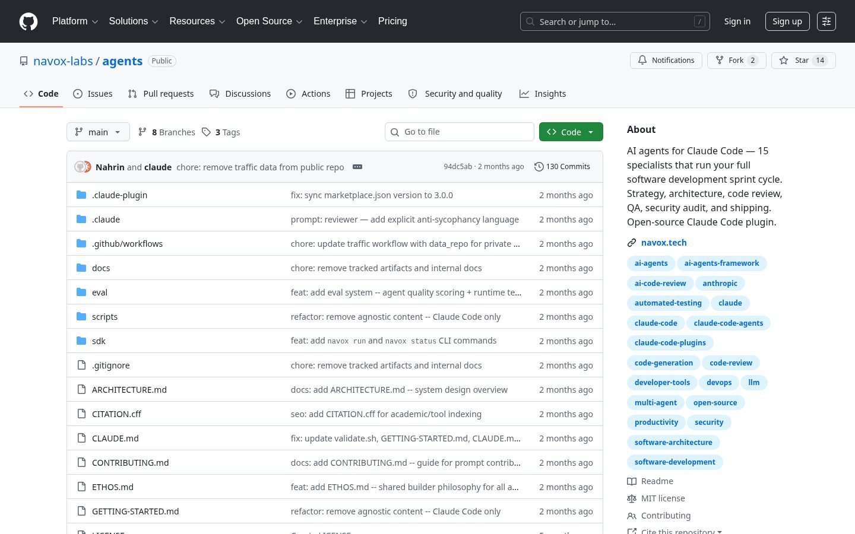Expand the Resources menu
This screenshot has width=855, height=534.
pyautogui.click(x=197, y=21)
